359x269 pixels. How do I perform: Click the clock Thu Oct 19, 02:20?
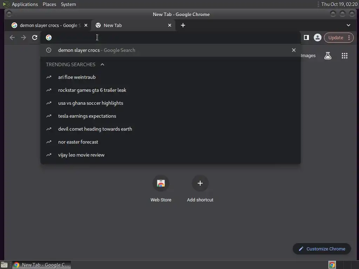[x=339, y=4]
